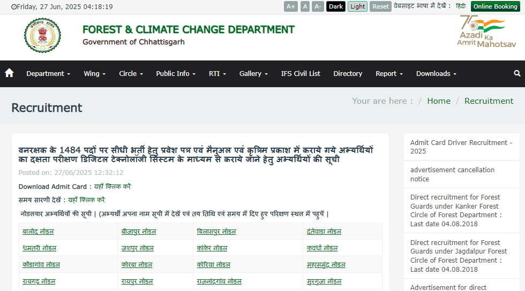This screenshot has height=291, width=525.
Task: Open the Downloads dropdown menu
Action: [x=436, y=73]
